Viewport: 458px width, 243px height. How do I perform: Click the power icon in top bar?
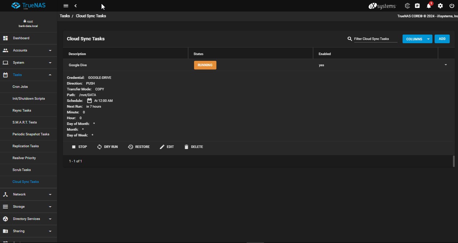coord(452,6)
